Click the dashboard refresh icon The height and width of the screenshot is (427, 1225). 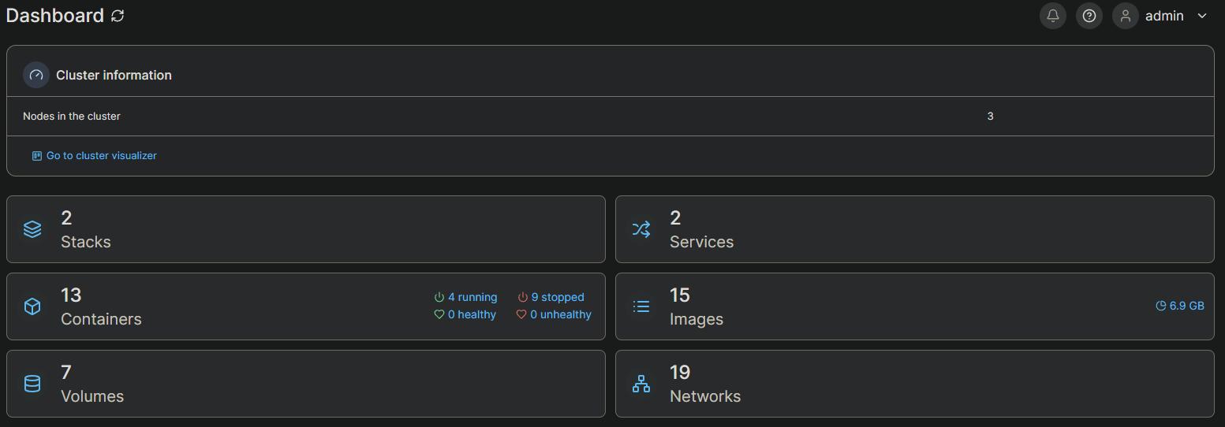click(118, 16)
